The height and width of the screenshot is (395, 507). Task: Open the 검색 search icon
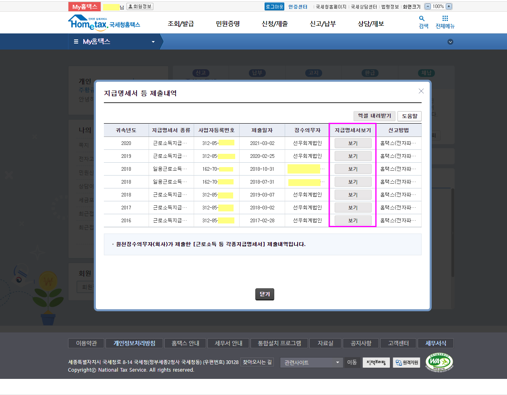point(423,22)
